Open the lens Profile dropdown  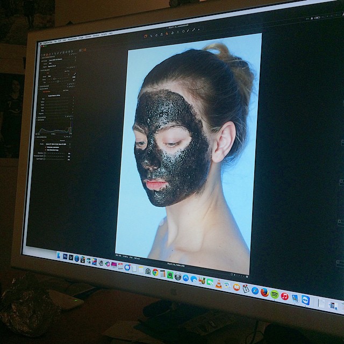pos(58,145)
